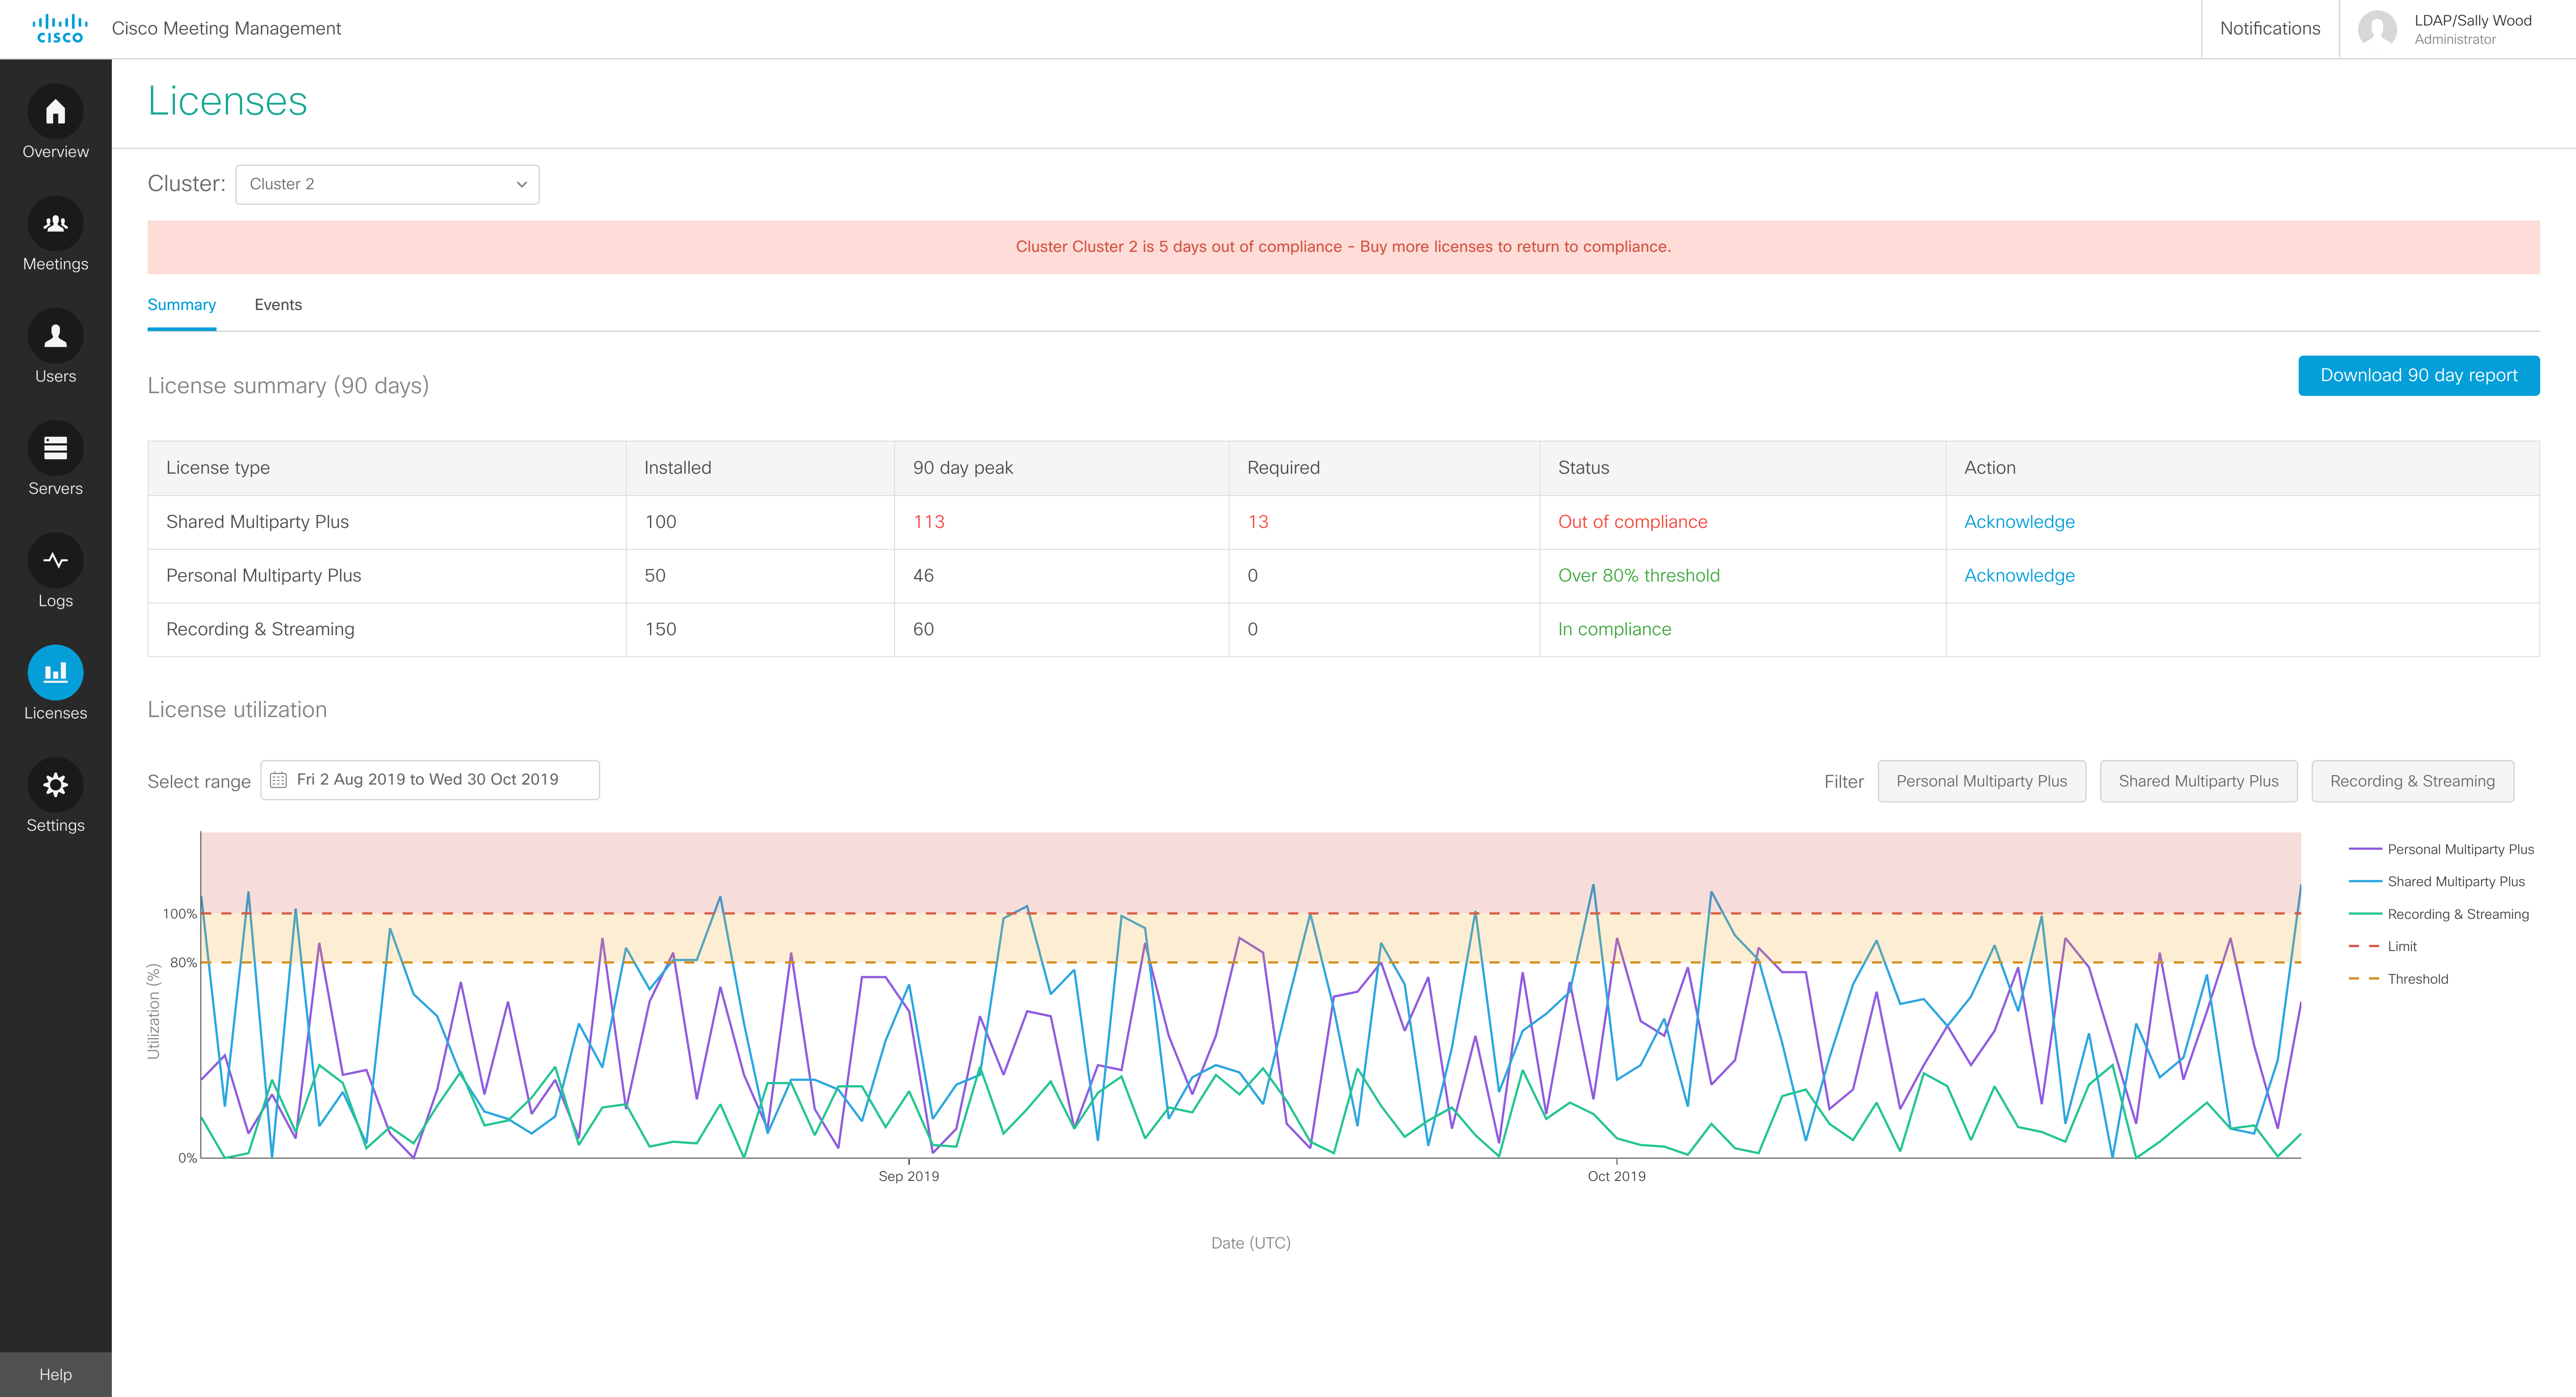The width and height of the screenshot is (2576, 1397).
Task: Open the Overview home icon
Action: 55,112
